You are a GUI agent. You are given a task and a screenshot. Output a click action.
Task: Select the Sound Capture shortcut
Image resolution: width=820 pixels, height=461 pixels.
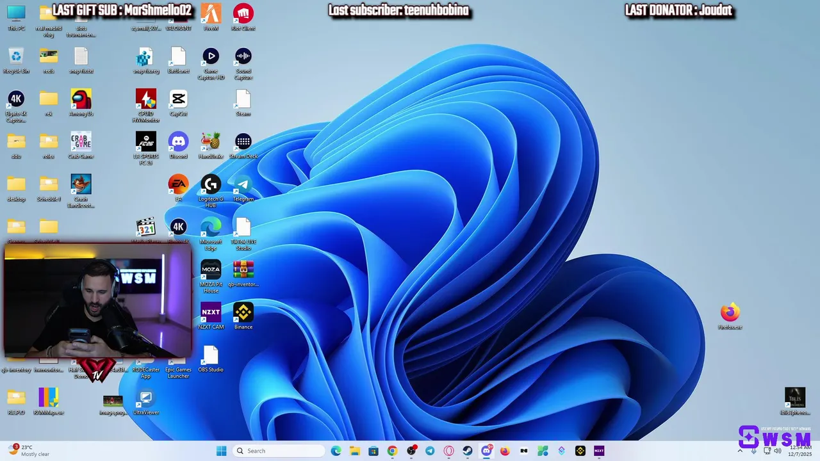coord(243,63)
